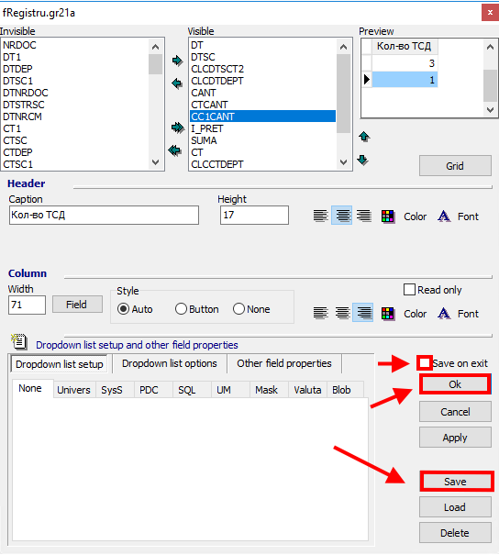Move all fields to Visible double arrow
The height and width of the screenshot is (555, 499).
178,128
